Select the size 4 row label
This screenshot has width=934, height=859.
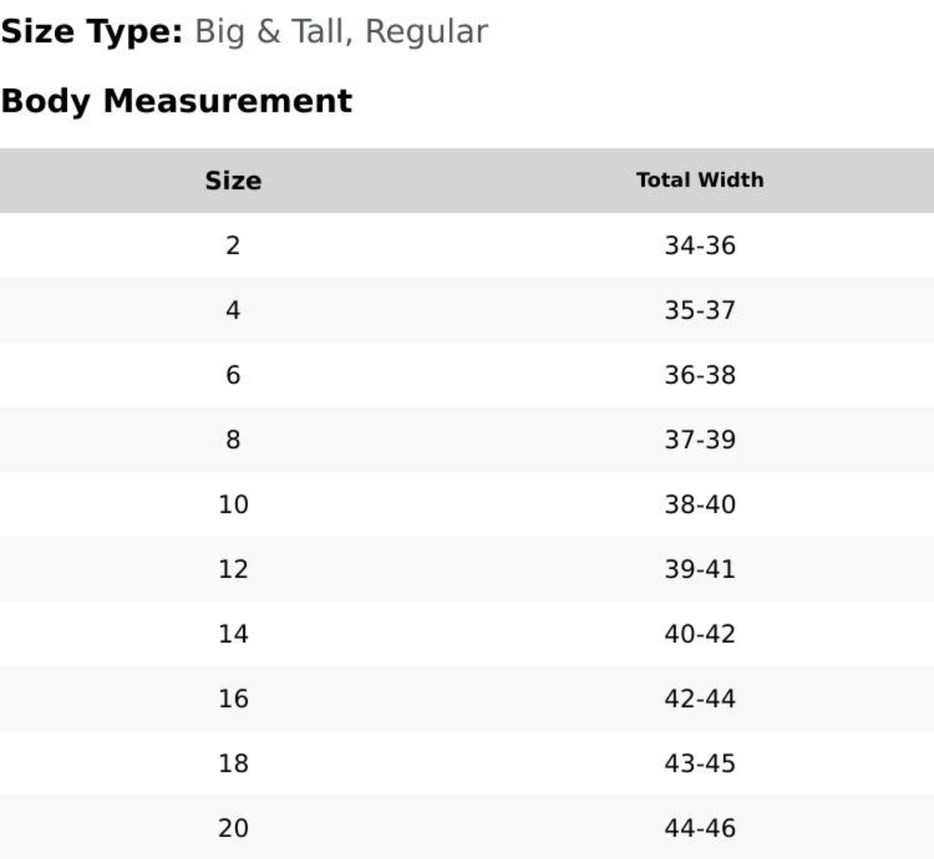point(233,310)
